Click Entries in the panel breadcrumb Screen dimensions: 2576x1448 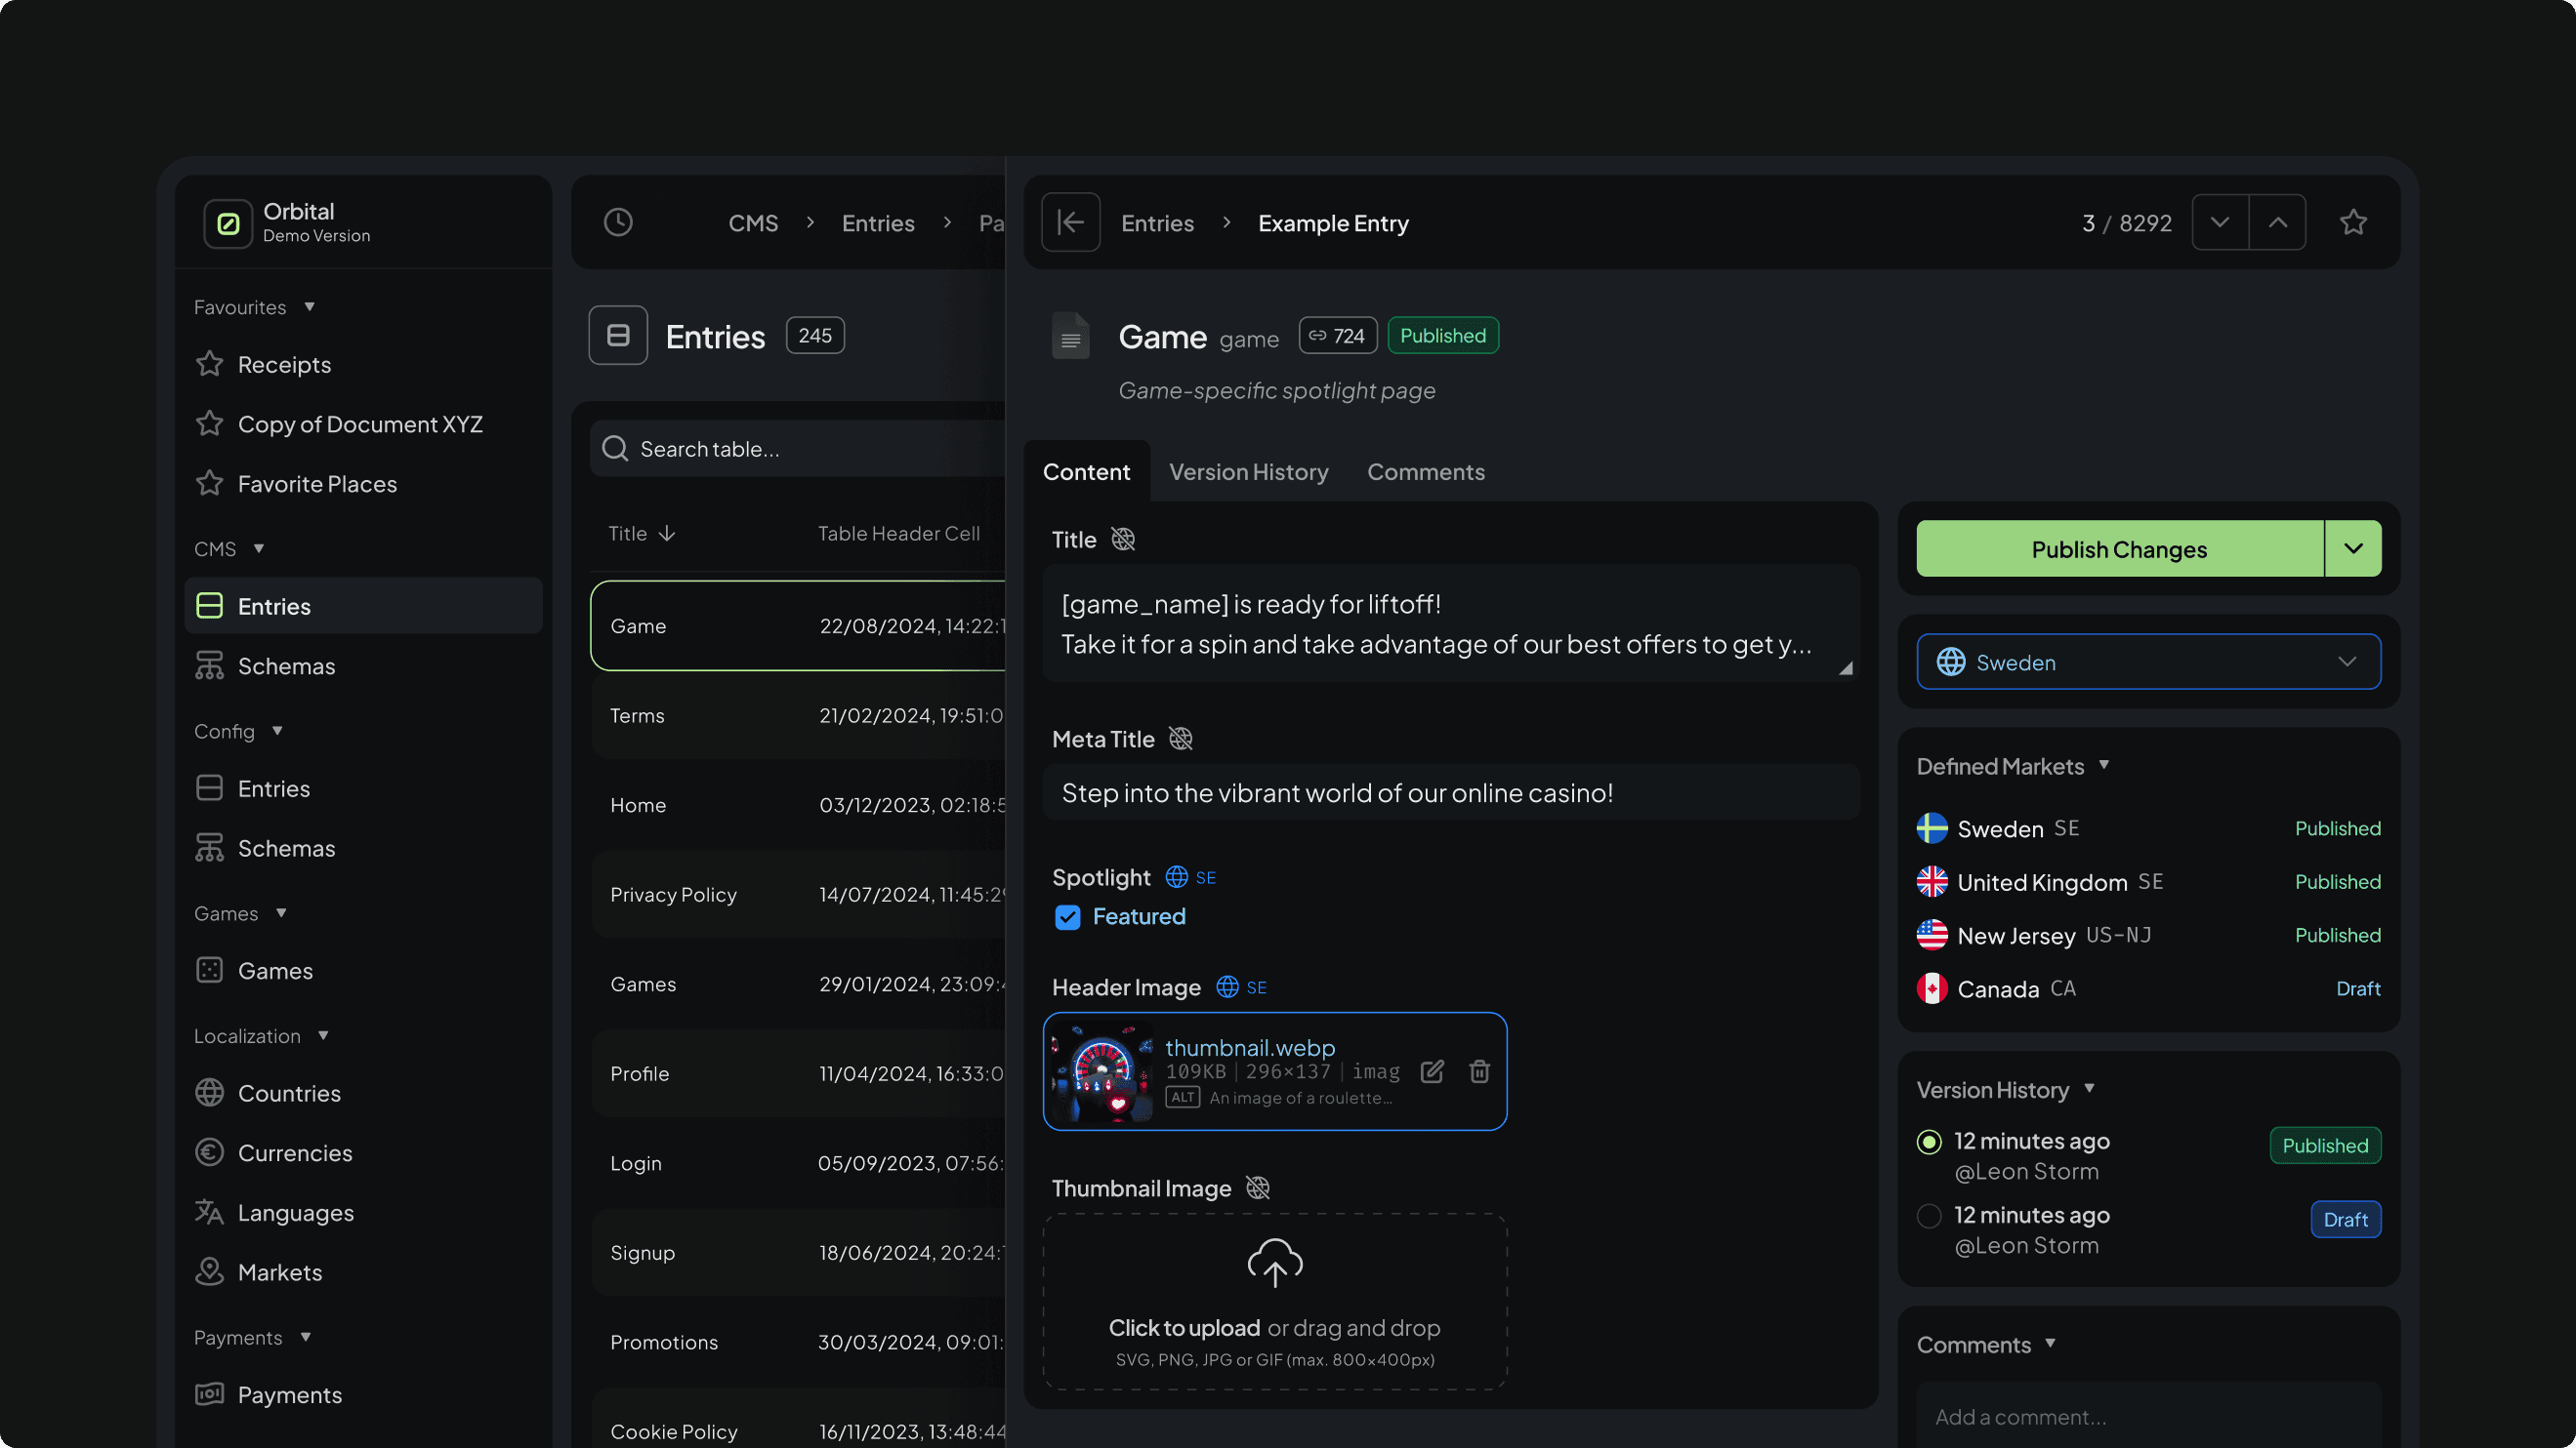point(1157,222)
